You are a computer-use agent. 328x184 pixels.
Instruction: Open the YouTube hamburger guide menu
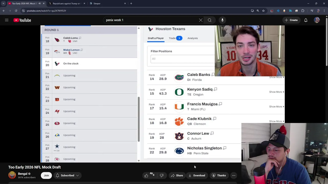point(7,20)
